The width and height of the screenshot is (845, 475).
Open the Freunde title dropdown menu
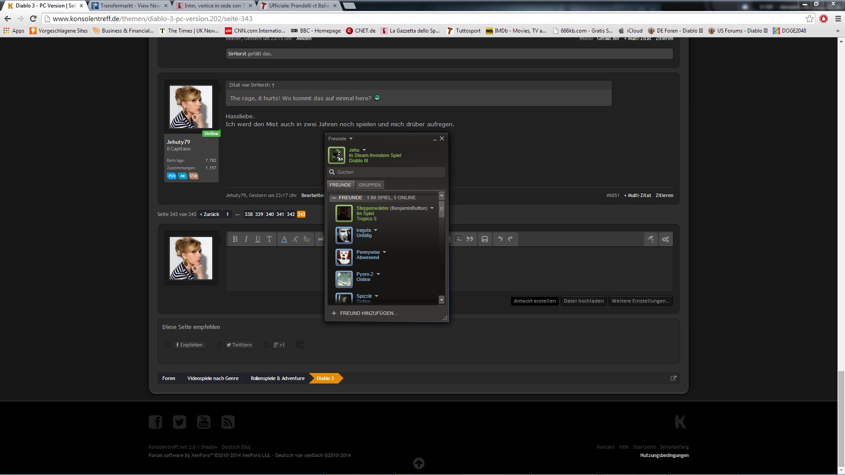[x=351, y=139]
